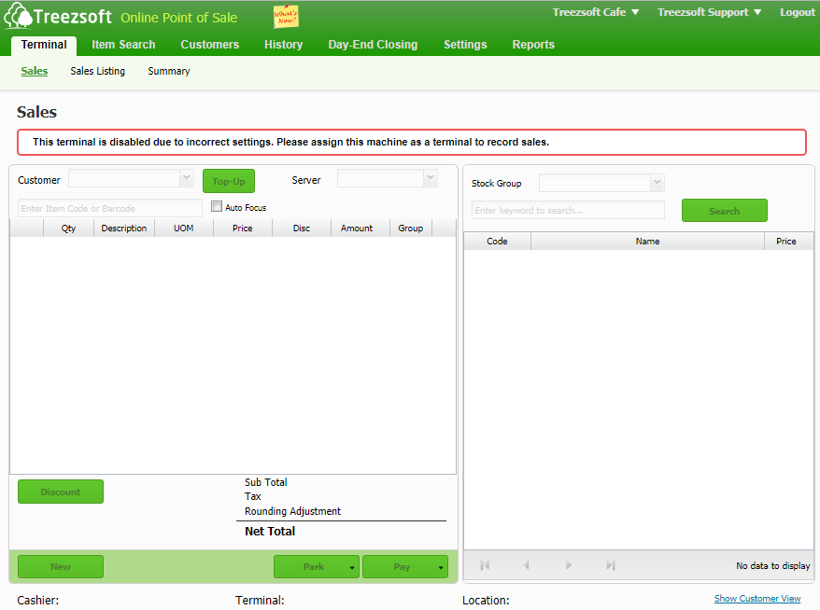Click the 'Net Total' label
The height and width of the screenshot is (610, 820).
(270, 531)
